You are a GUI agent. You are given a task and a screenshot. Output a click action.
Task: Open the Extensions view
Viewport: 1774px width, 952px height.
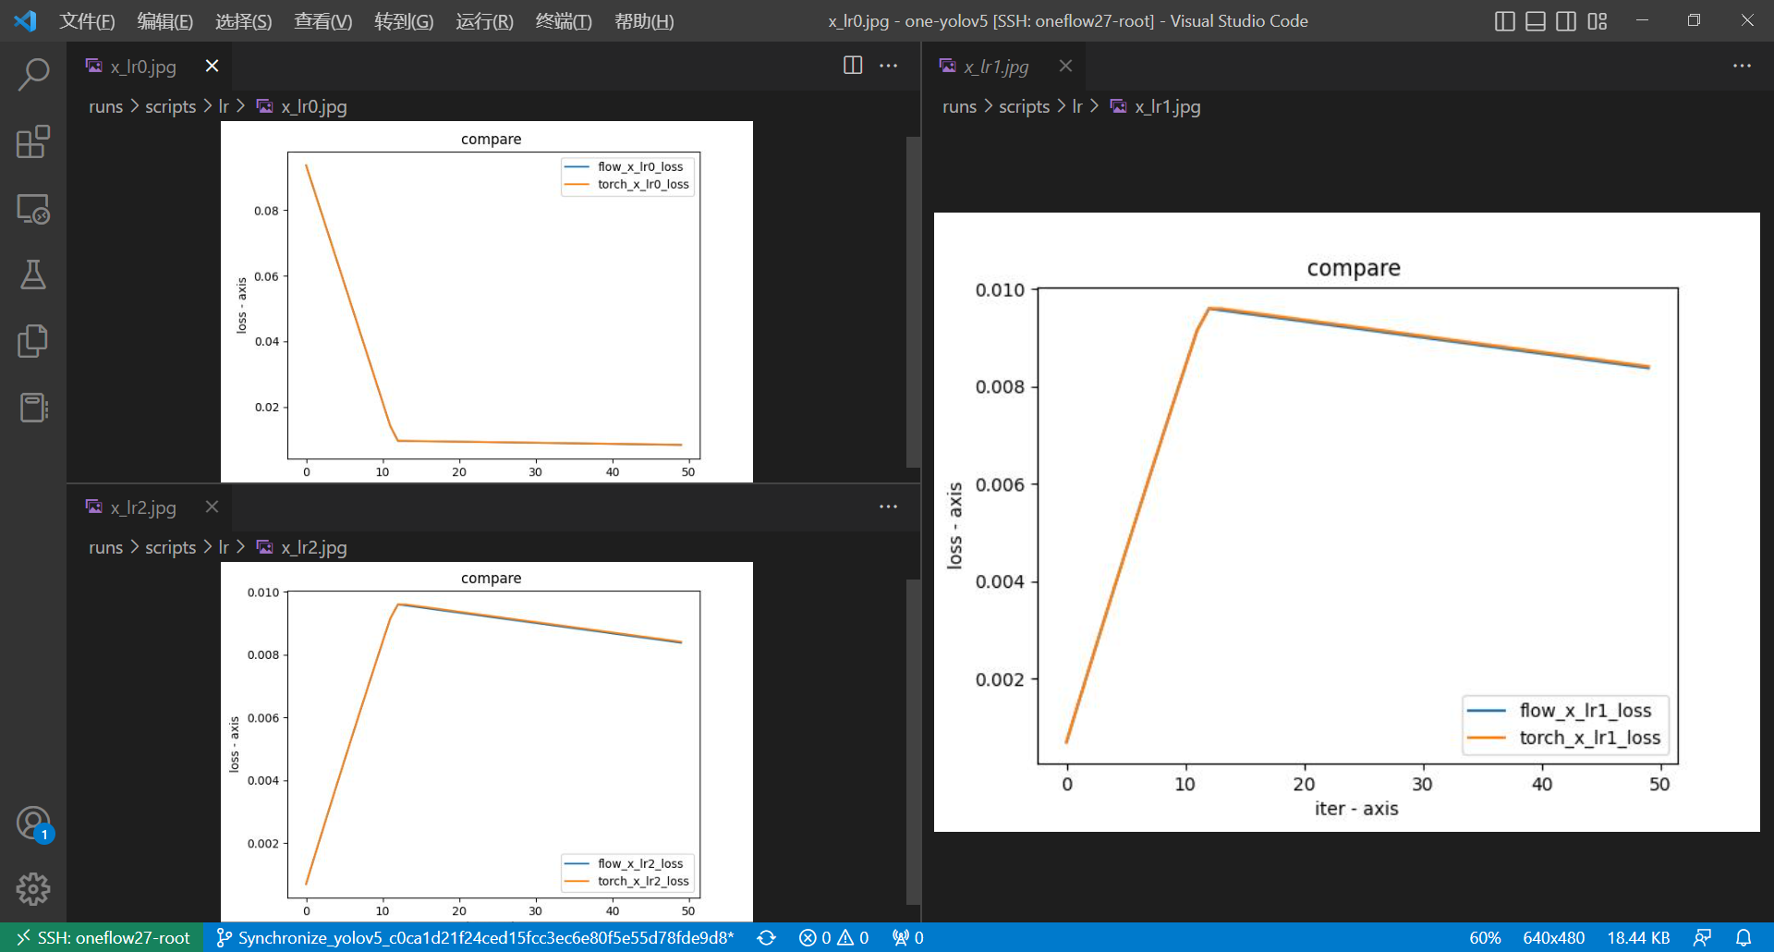(34, 141)
